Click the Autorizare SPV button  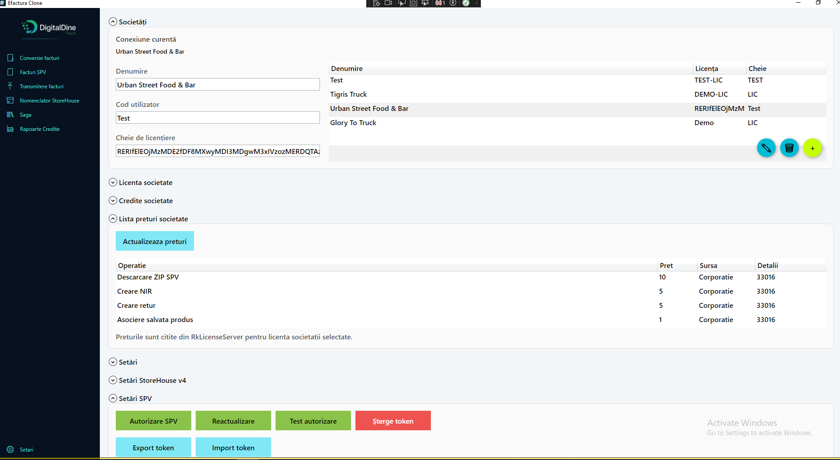(154, 421)
